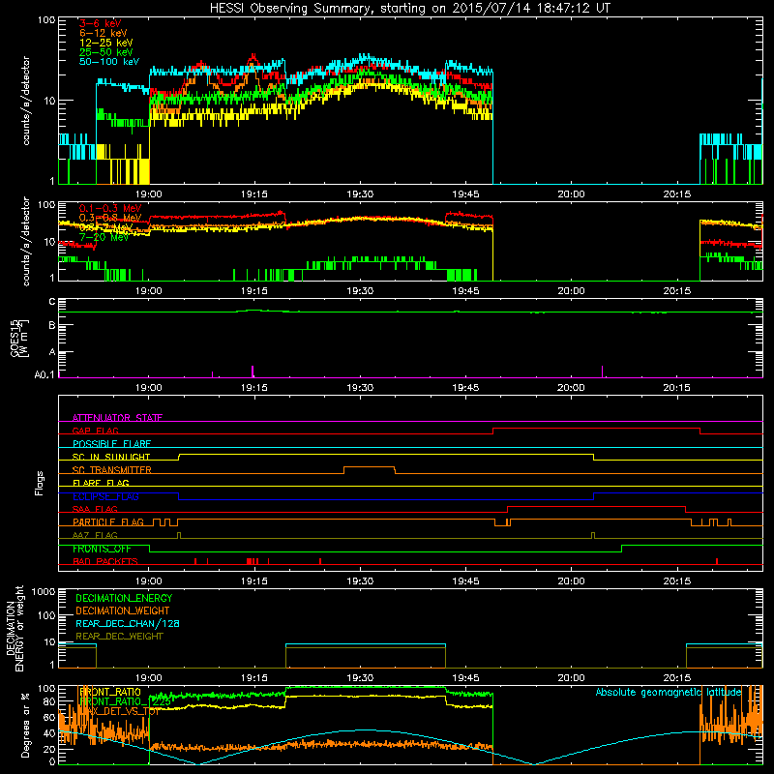Click the raised SAA_FLAG segment around 20:00
This screenshot has width=774, height=774.
point(596,507)
